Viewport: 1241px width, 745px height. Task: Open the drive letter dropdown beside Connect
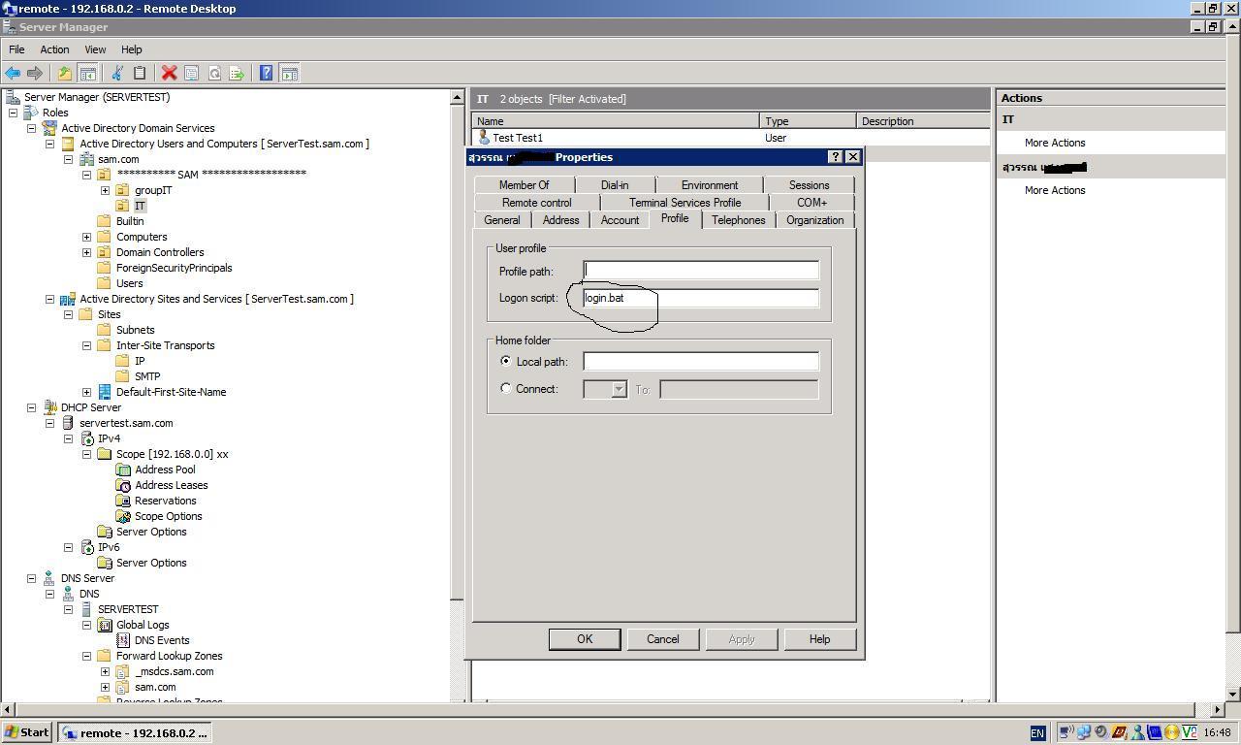click(617, 388)
